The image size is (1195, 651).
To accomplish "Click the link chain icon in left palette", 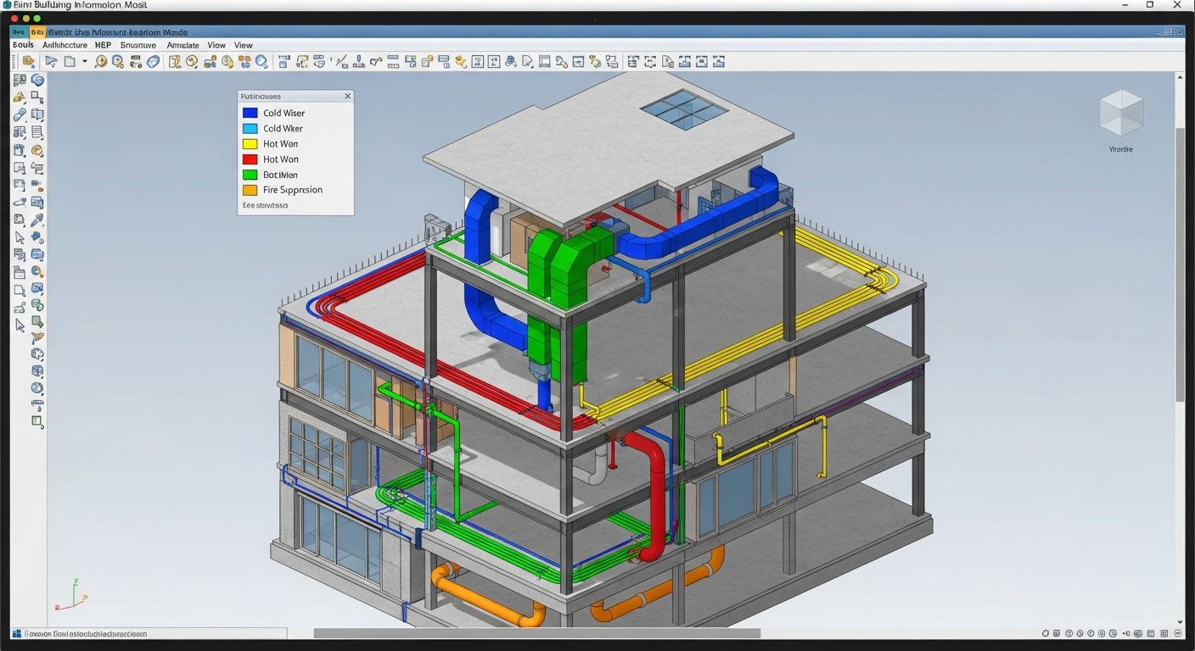I will pyautogui.click(x=20, y=114).
